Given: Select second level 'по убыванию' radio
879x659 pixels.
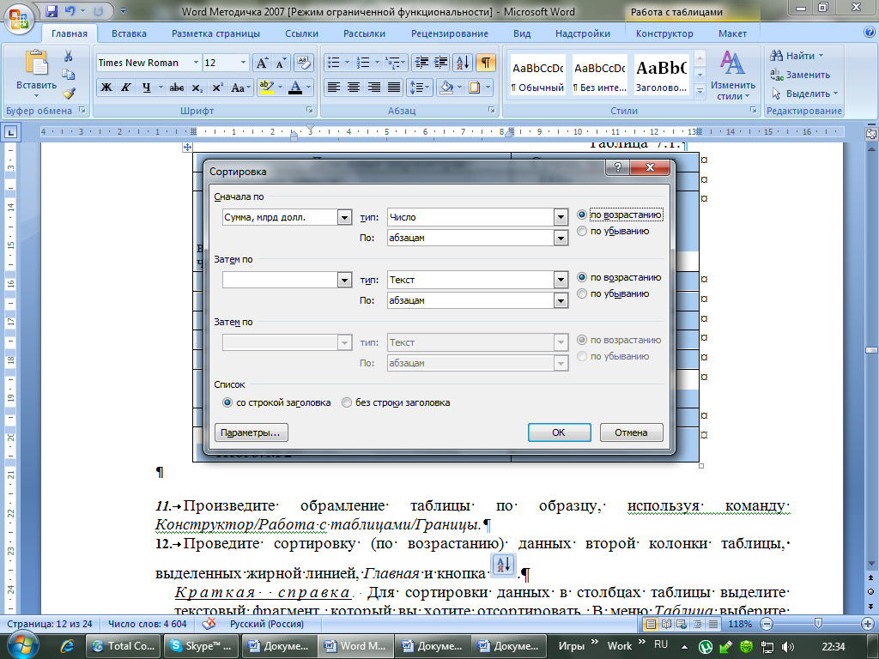Looking at the screenshot, I should click(x=582, y=293).
